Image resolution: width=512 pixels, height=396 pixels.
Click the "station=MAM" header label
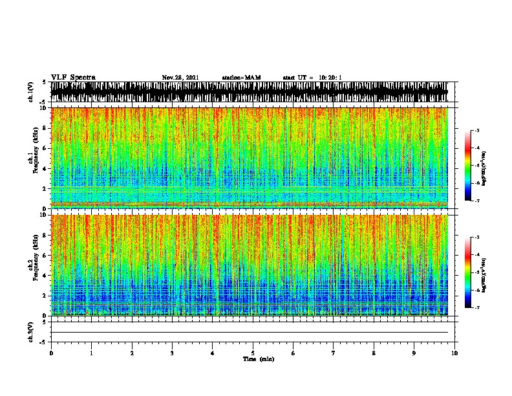[x=241, y=78]
